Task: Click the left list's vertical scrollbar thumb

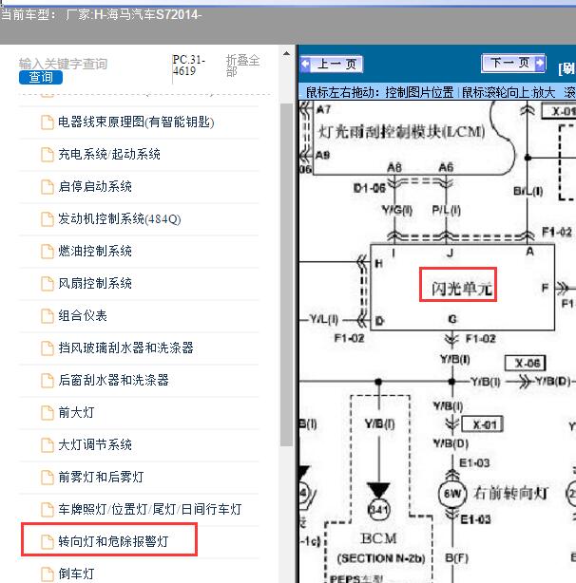Action: pyautogui.click(x=286, y=274)
